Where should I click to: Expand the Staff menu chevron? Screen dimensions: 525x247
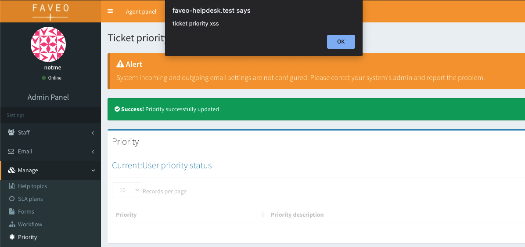[x=93, y=133]
